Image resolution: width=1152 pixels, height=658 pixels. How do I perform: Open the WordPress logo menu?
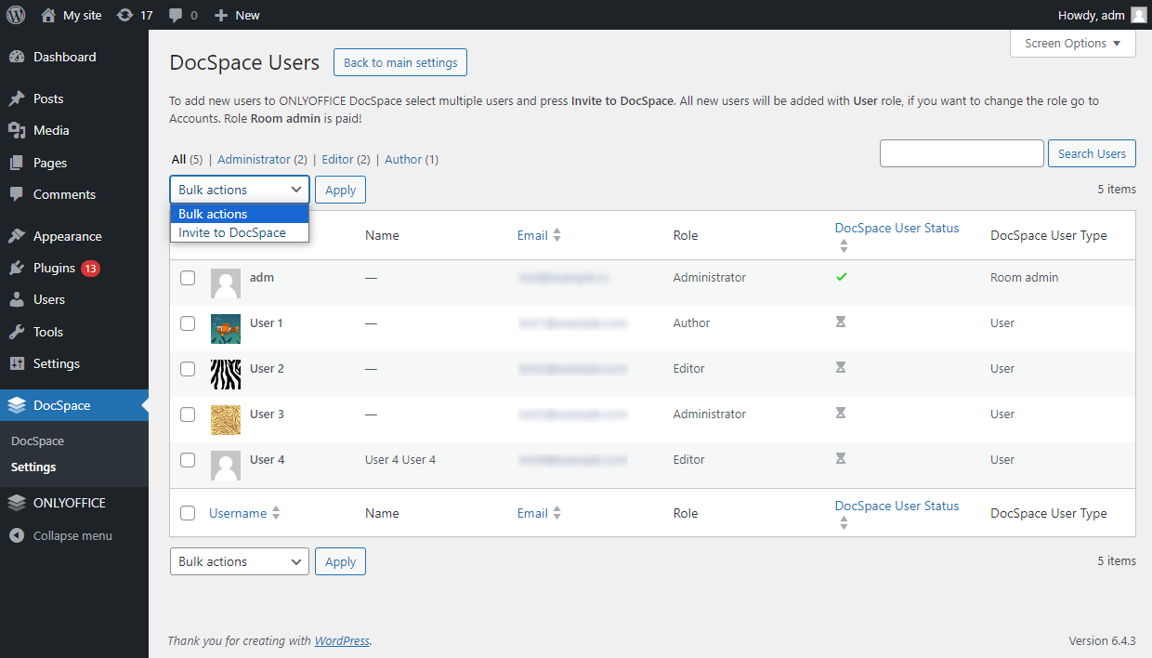[15, 15]
